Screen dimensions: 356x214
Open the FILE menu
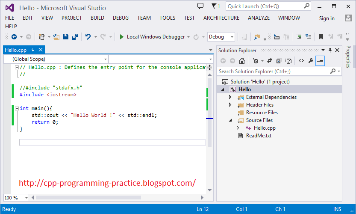click(9, 18)
